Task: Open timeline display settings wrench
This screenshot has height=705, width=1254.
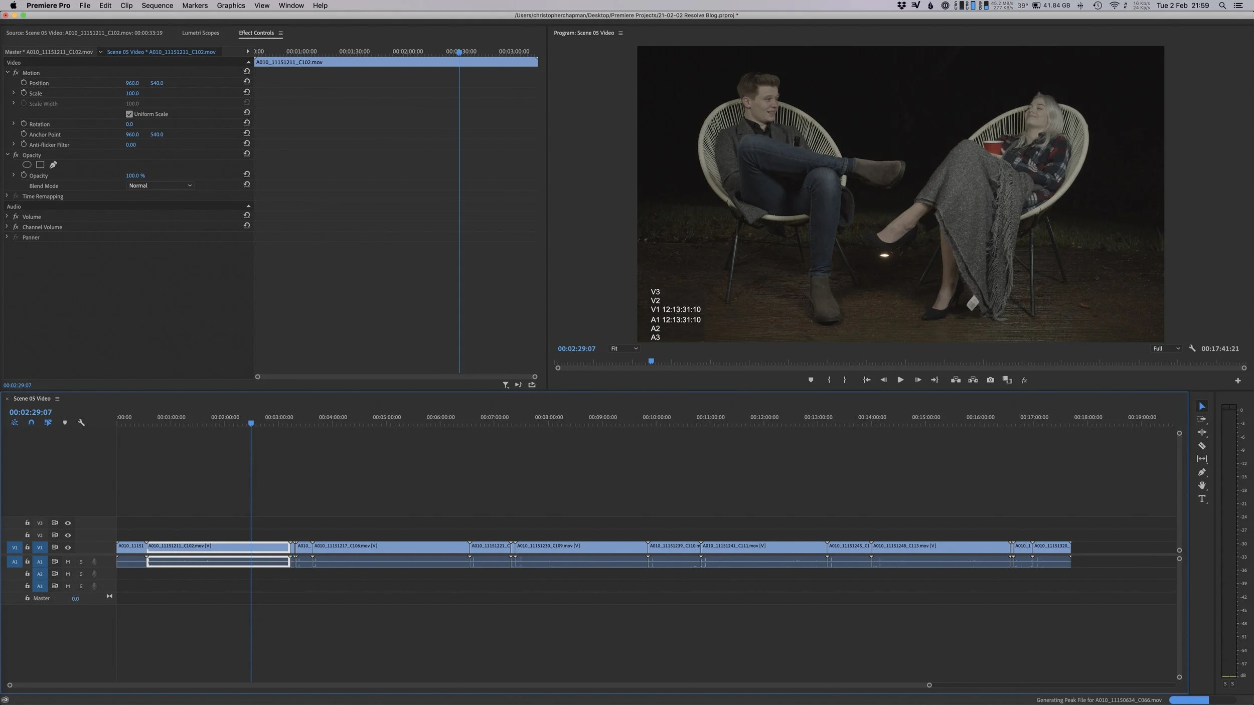Action: pos(81,423)
